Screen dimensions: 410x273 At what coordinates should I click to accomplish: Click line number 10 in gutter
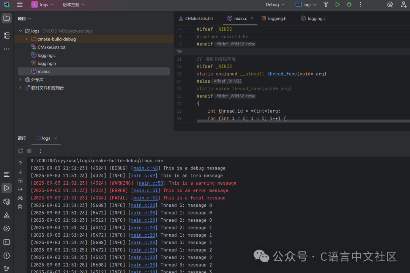(179, 52)
